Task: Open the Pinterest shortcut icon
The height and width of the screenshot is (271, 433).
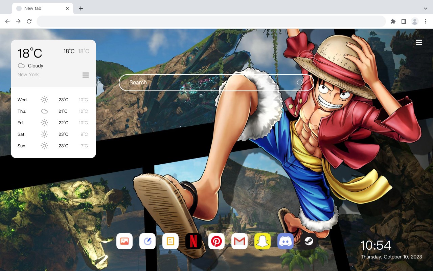Action: (x=216, y=241)
